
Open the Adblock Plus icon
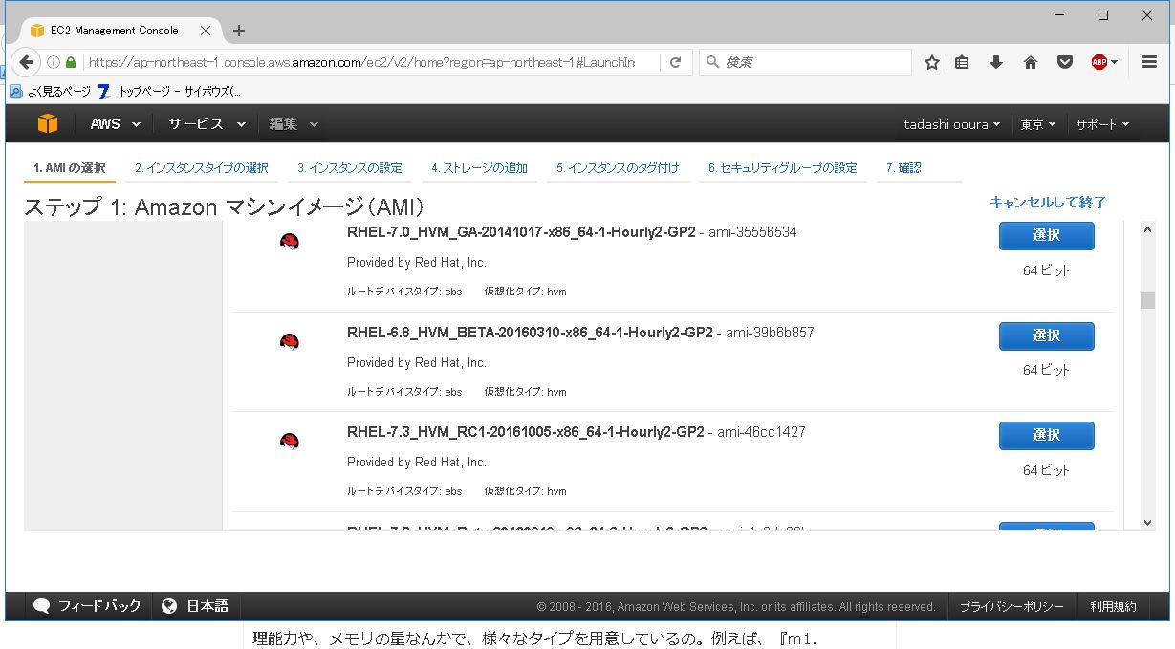coord(1099,62)
